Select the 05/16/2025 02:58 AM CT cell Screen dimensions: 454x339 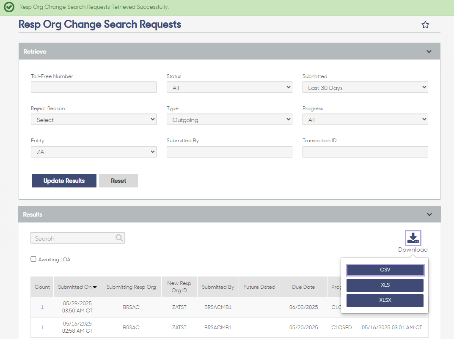click(x=77, y=327)
